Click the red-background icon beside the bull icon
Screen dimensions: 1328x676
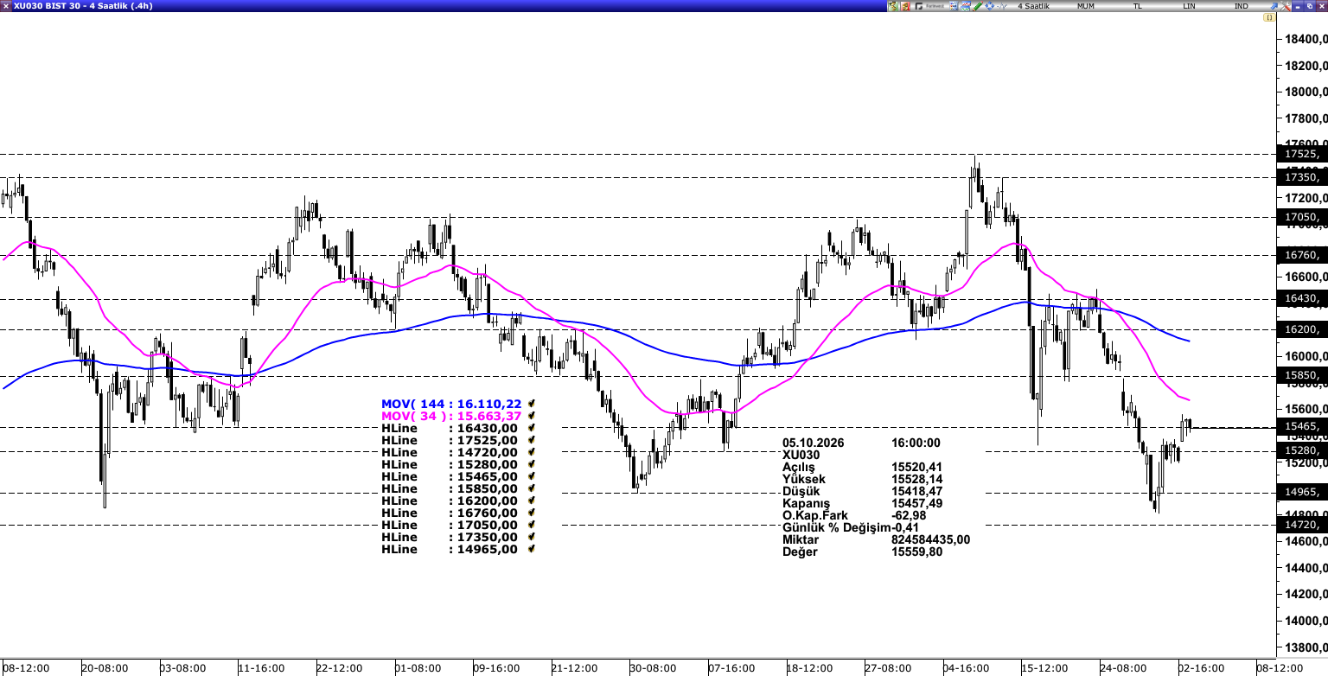click(x=905, y=6)
